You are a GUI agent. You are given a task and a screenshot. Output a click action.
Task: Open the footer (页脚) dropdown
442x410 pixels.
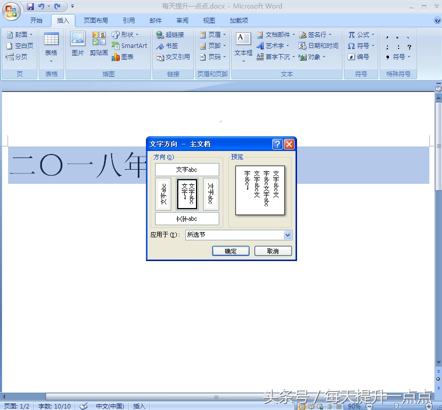[x=213, y=46]
